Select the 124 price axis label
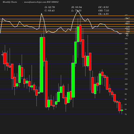 tap(126, 69)
